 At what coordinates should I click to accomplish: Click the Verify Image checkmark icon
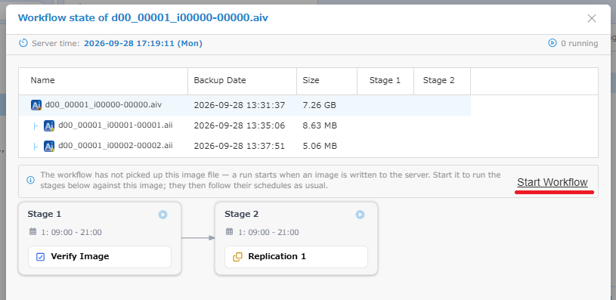click(x=41, y=257)
